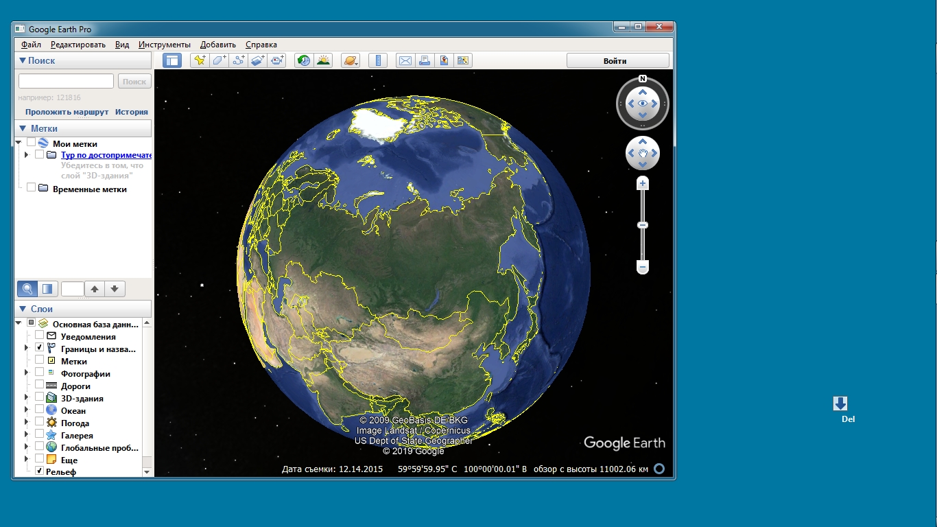Show sunlight across landscape icon
The height and width of the screenshot is (527, 937).
point(322,60)
